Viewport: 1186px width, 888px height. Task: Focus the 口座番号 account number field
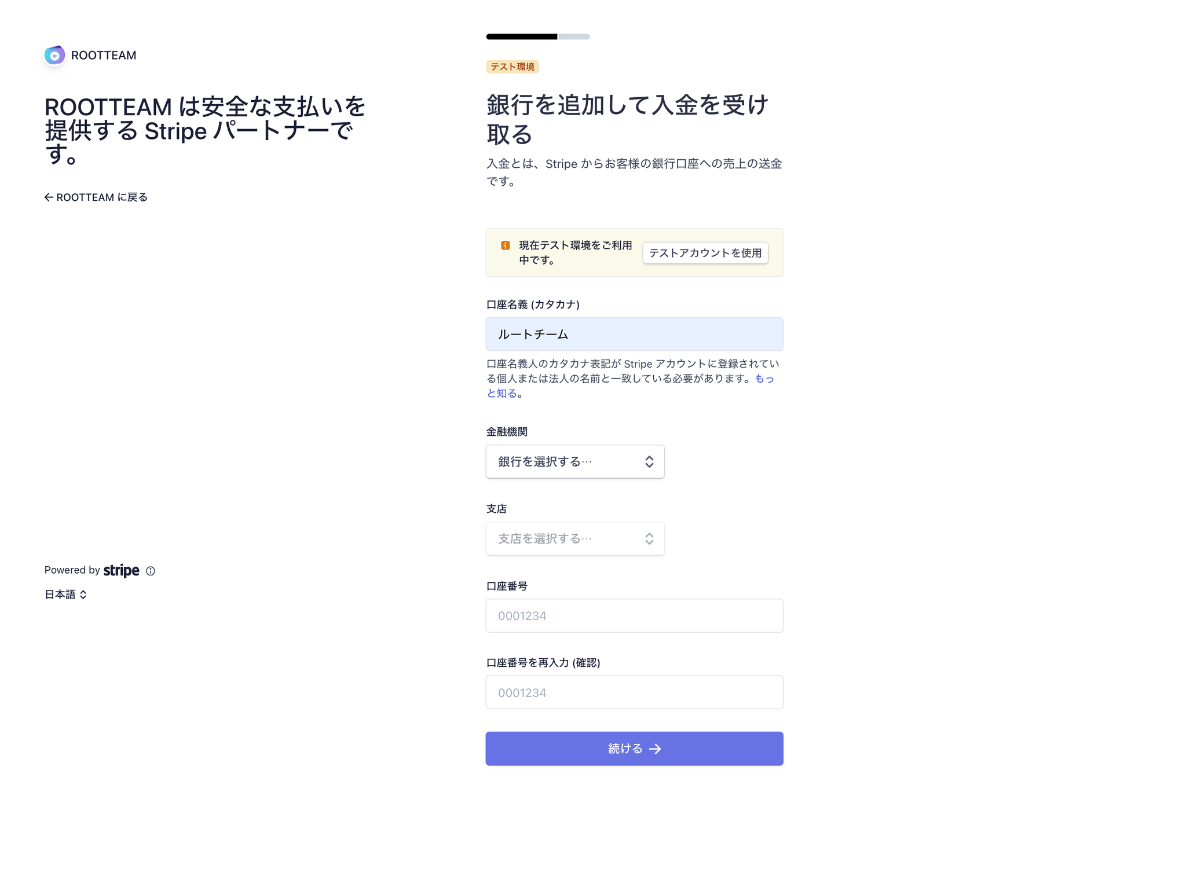click(x=634, y=615)
